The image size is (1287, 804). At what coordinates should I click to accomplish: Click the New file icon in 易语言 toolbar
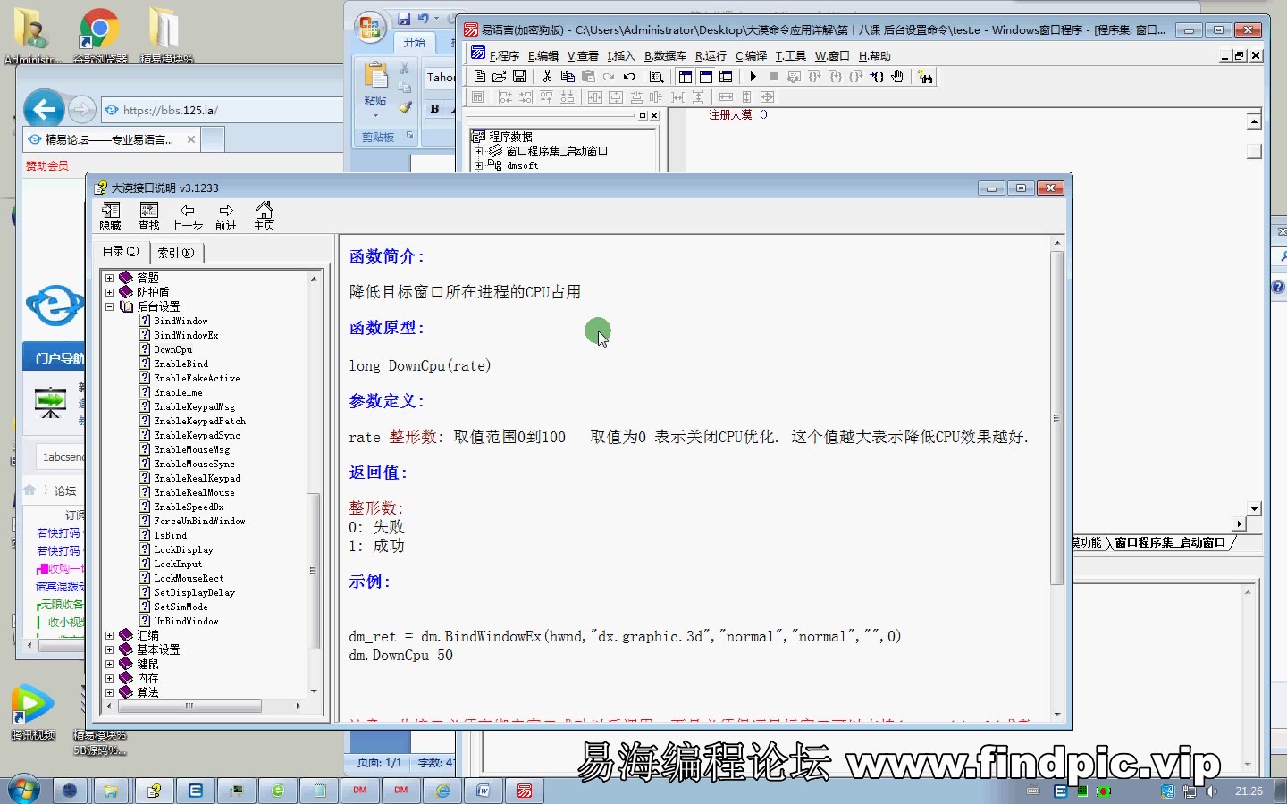coord(480,77)
